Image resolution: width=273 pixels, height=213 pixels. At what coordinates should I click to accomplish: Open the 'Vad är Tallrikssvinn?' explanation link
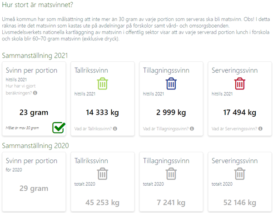point(93,129)
